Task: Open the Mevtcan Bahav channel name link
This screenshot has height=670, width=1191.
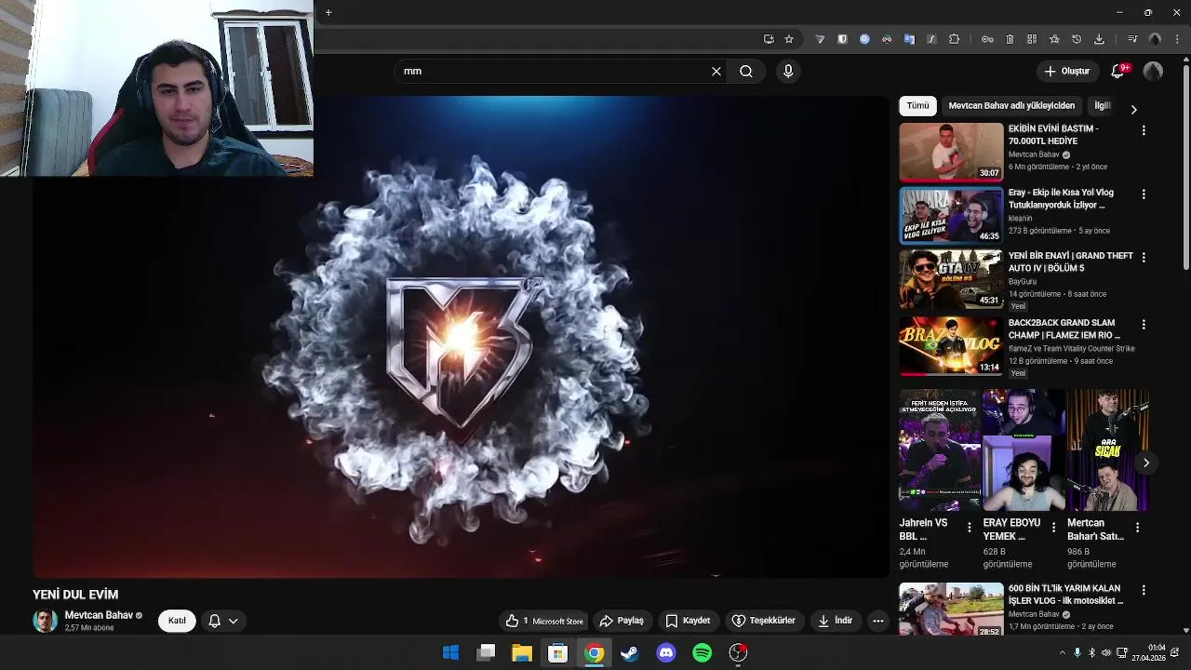Action: (99, 615)
